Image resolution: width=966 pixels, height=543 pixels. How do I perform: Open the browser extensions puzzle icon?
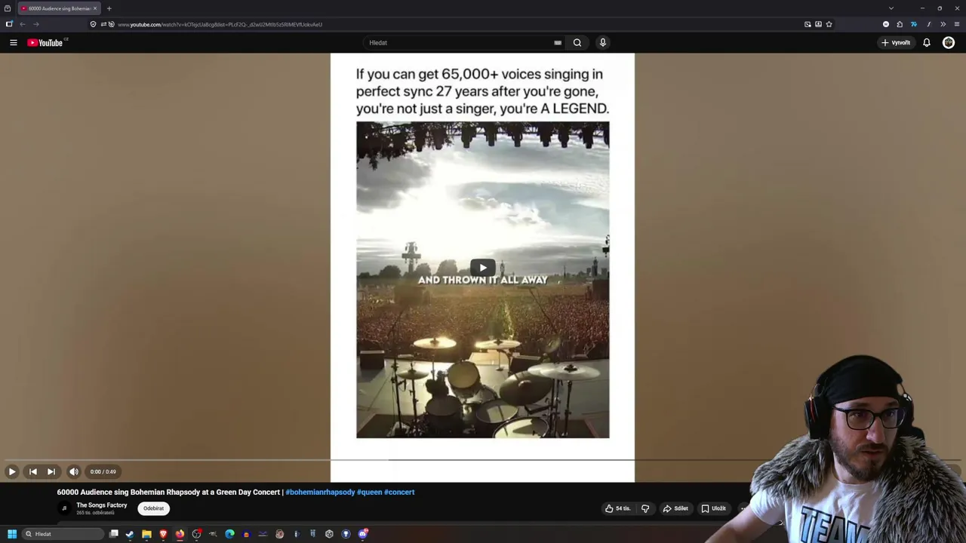[900, 24]
